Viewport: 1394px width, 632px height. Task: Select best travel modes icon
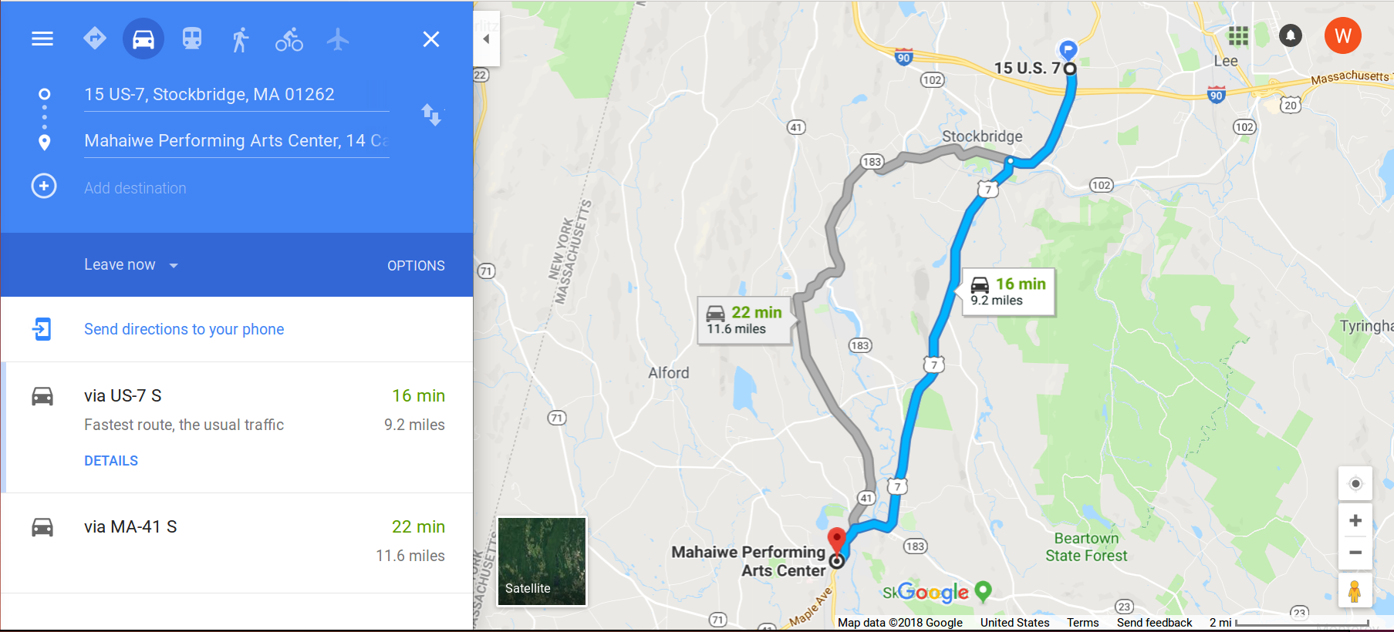pyautogui.click(x=94, y=38)
